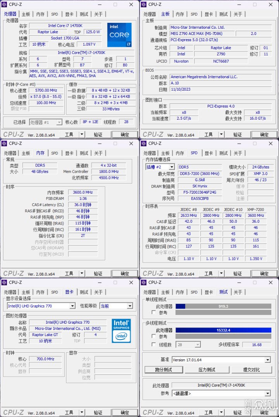Open 基准 Version 17.01.64 dropdown

pos(268,360)
